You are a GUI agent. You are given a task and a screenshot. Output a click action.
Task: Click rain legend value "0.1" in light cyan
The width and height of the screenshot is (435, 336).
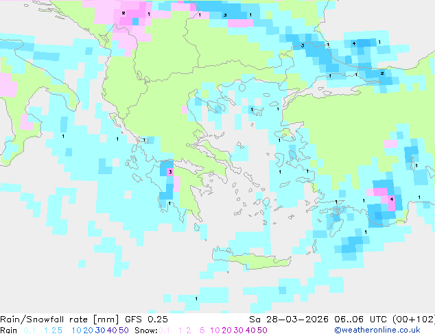pos(30,331)
